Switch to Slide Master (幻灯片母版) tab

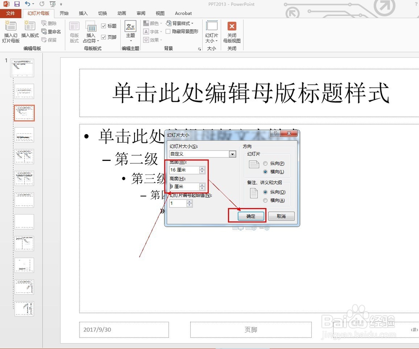[38, 13]
